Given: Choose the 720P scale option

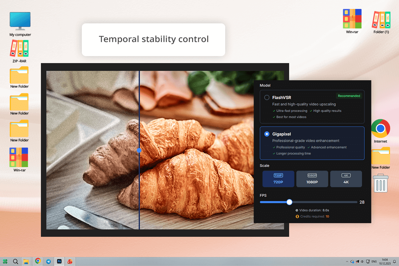Looking at the screenshot, I should 278,179.
